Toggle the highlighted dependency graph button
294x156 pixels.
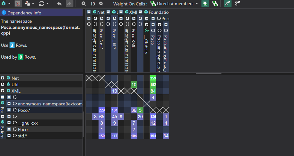pos(228,4)
